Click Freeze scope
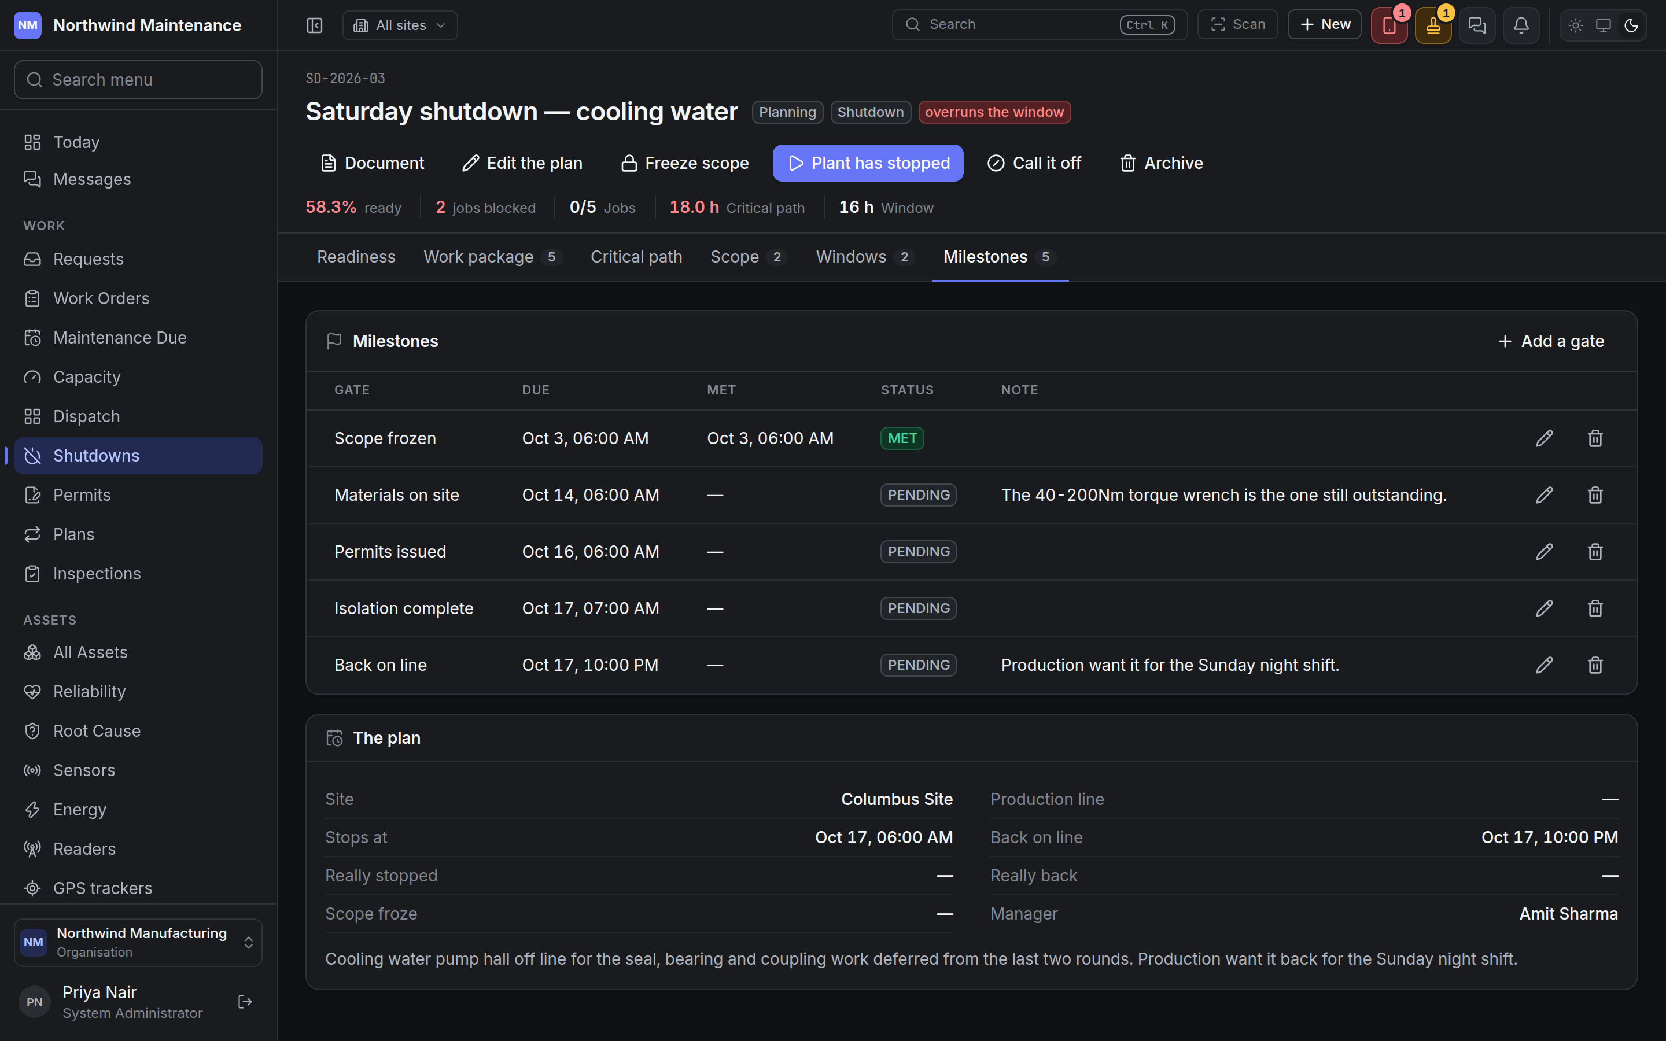The image size is (1666, 1041). click(x=685, y=163)
